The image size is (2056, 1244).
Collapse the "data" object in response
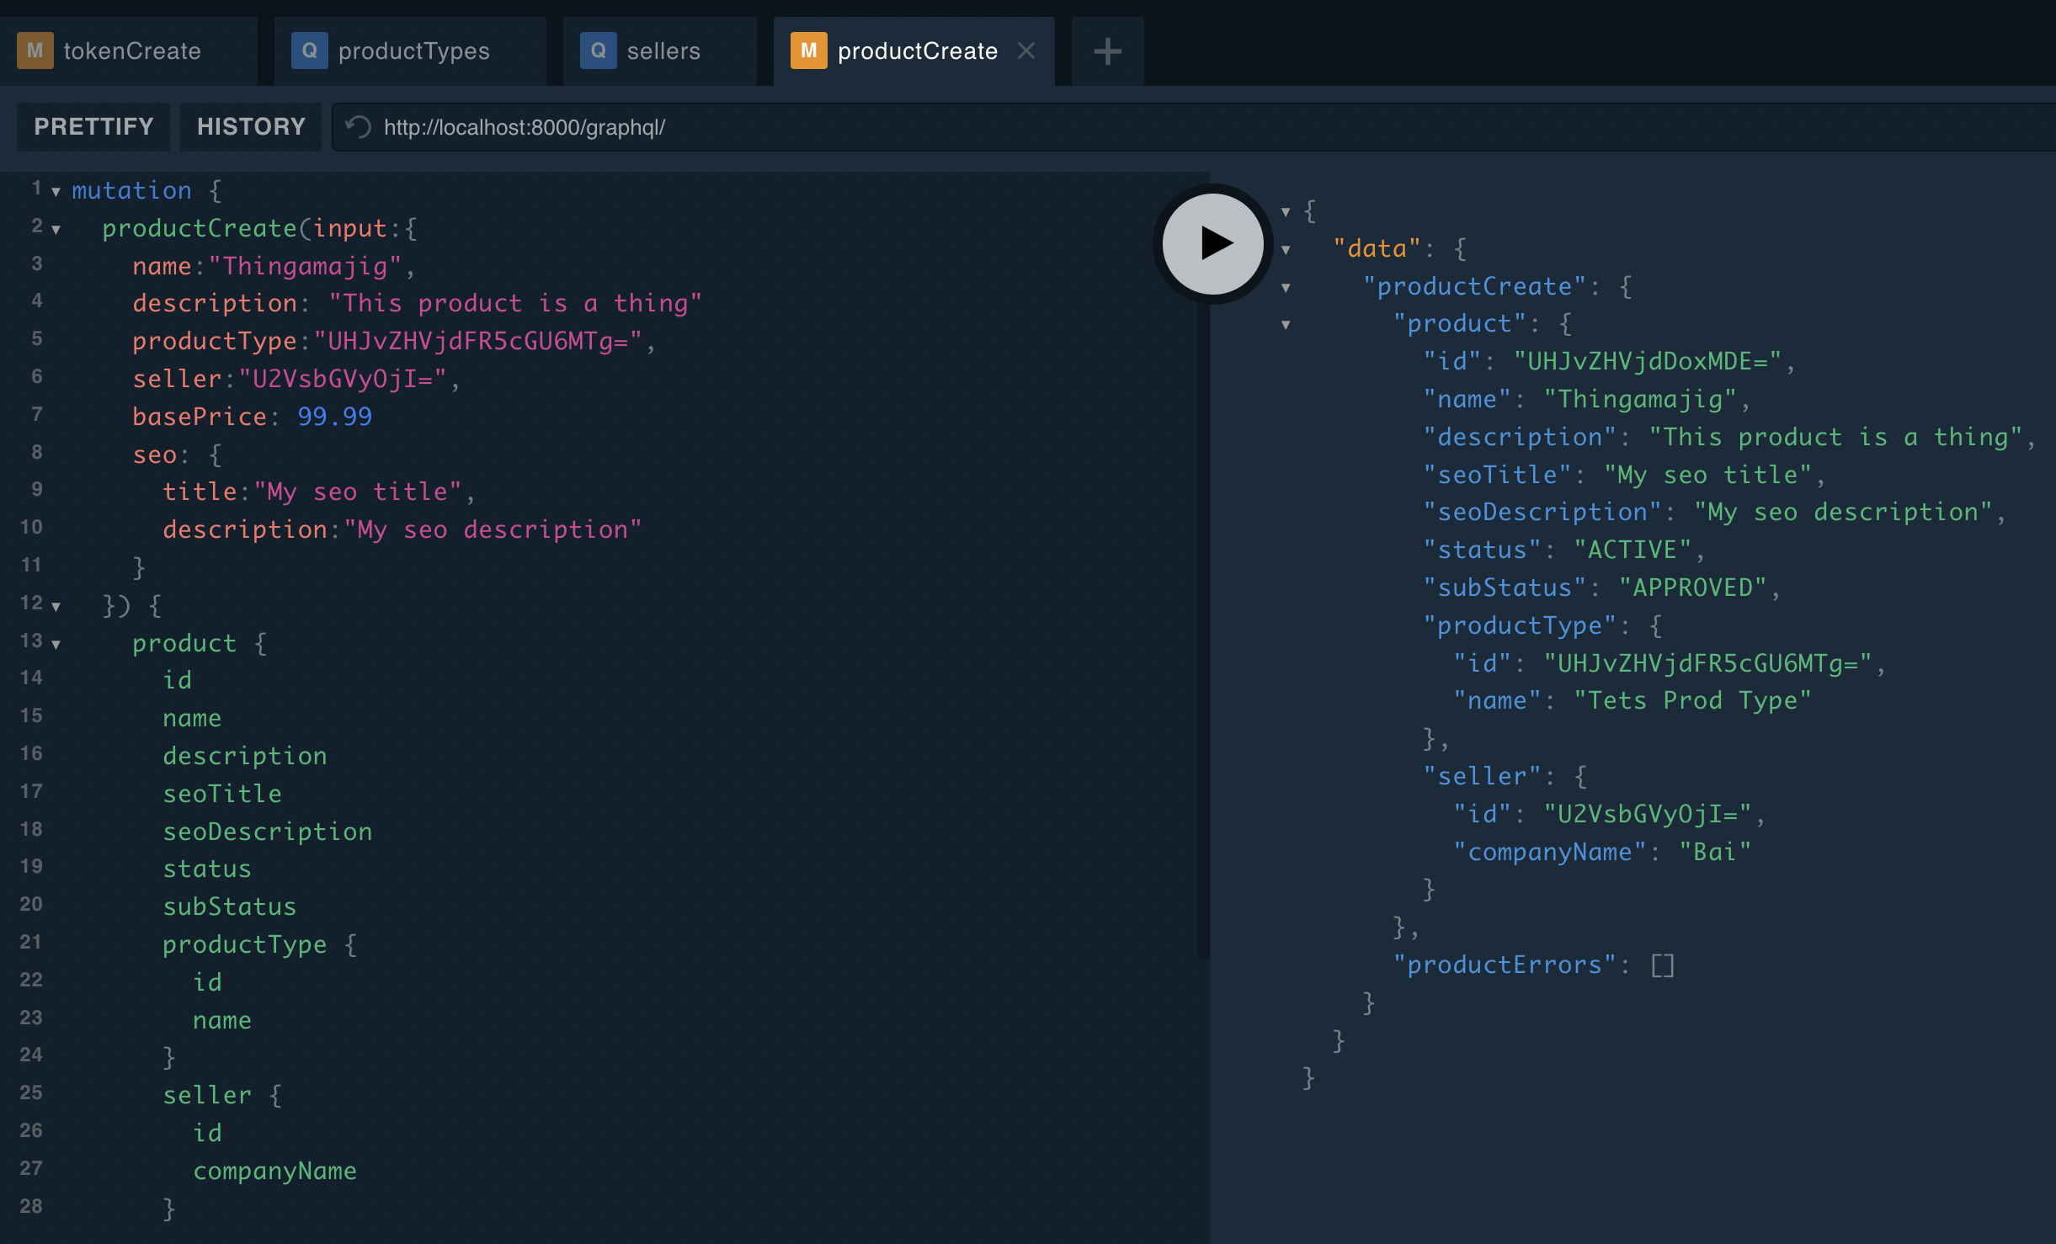(x=1286, y=250)
